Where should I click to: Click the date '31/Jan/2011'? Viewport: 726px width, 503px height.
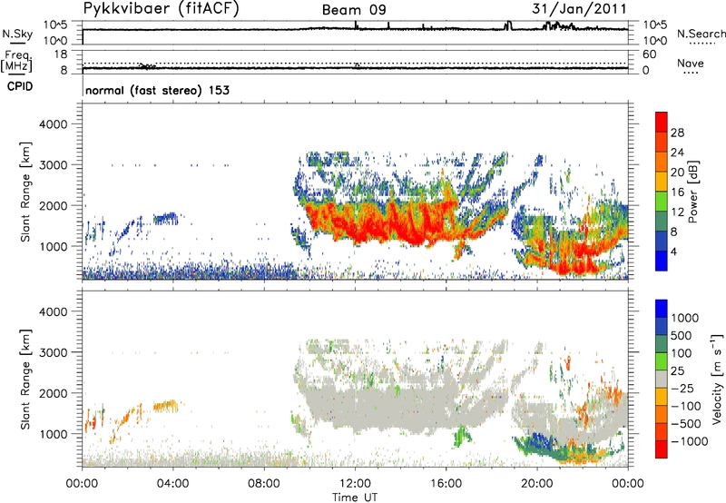579,8
